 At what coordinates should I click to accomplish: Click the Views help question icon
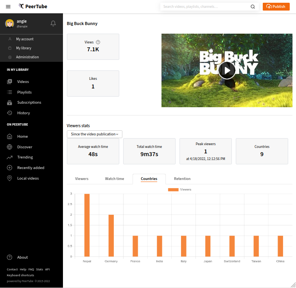(x=98, y=42)
